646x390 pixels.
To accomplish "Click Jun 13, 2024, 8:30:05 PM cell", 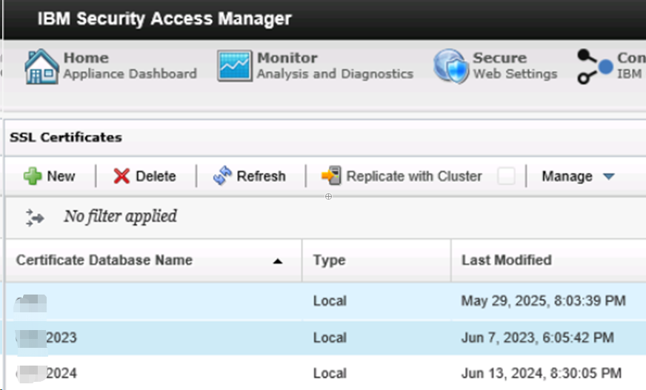I will [542, 373].
